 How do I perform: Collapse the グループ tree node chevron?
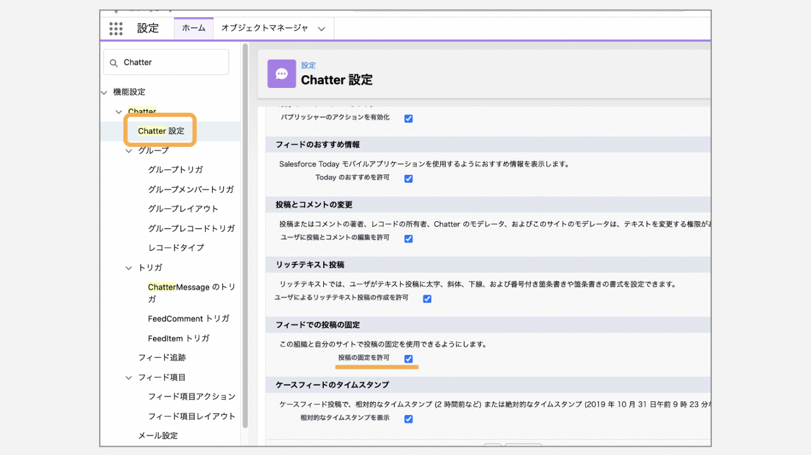[129, 151]
